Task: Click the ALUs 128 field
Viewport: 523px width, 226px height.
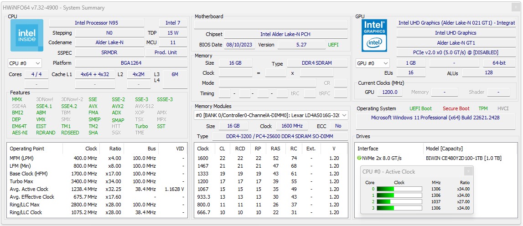Action: [489, 73]
